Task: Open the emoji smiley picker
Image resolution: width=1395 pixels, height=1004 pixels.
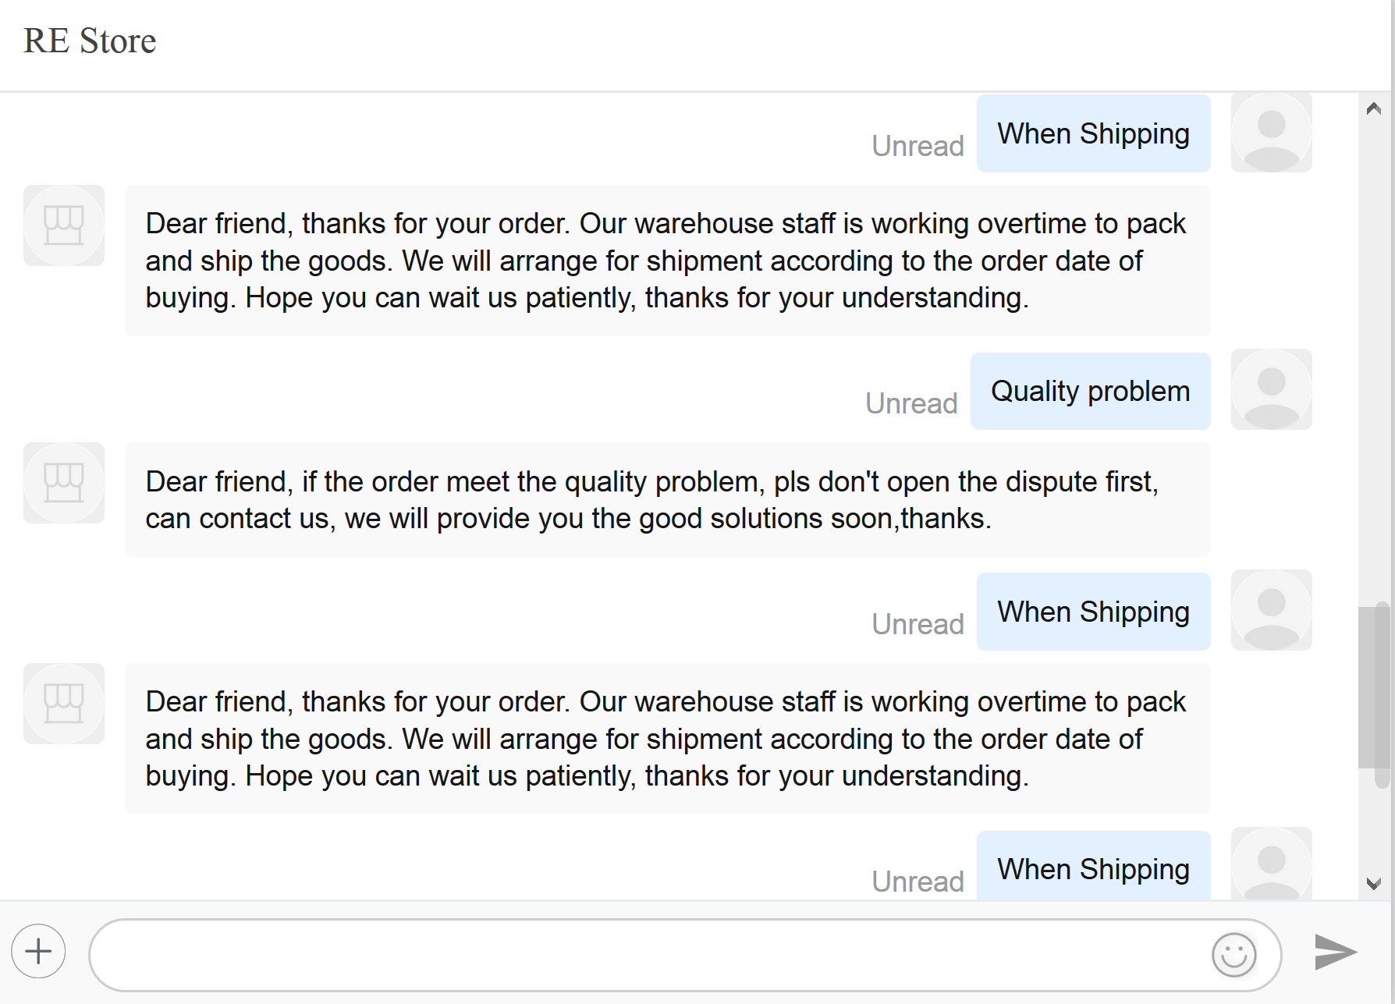Action: tap(1233, 954)
